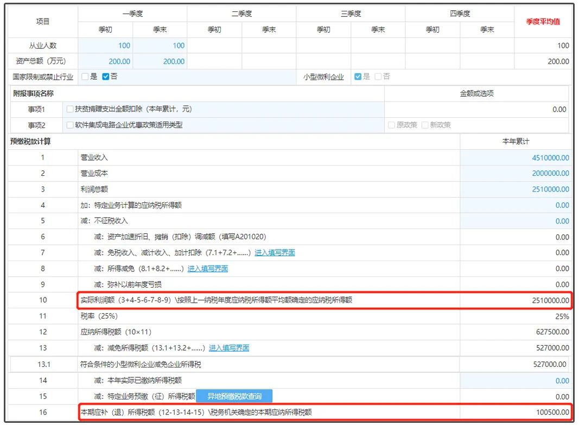
Task: Open 进入填写界面 link for 减免所得税额
Action: pos(229,348)
